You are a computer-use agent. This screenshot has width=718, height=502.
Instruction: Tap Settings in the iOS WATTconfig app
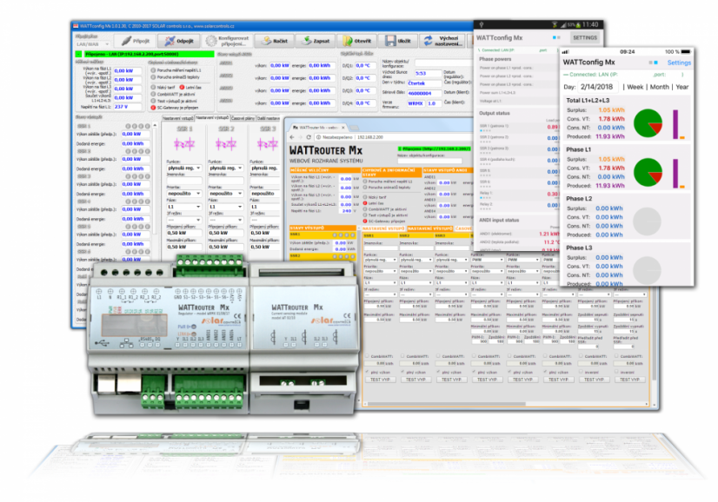coord(679,63)
